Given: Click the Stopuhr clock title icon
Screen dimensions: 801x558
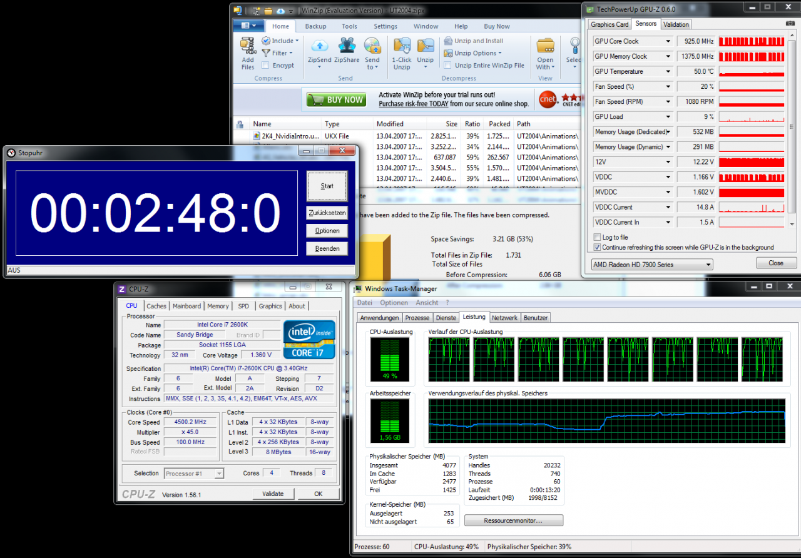Looking at the screenshot, I should (x=11, y=153).
